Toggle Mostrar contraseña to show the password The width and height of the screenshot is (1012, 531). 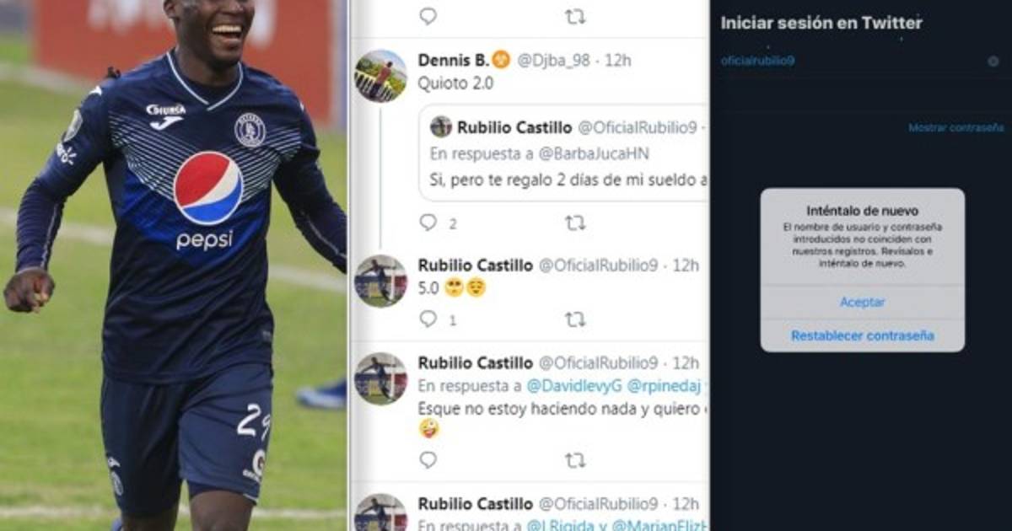(x=956, y=128)
